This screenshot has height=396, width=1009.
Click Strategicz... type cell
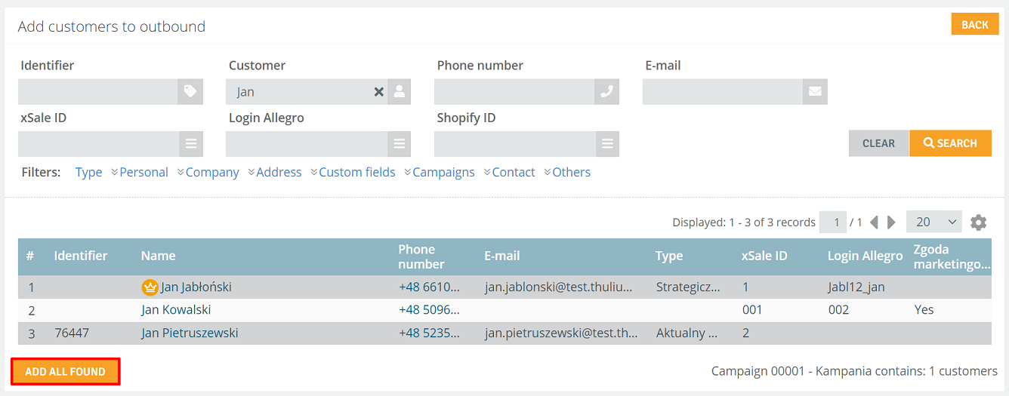(x=688, y=287)
